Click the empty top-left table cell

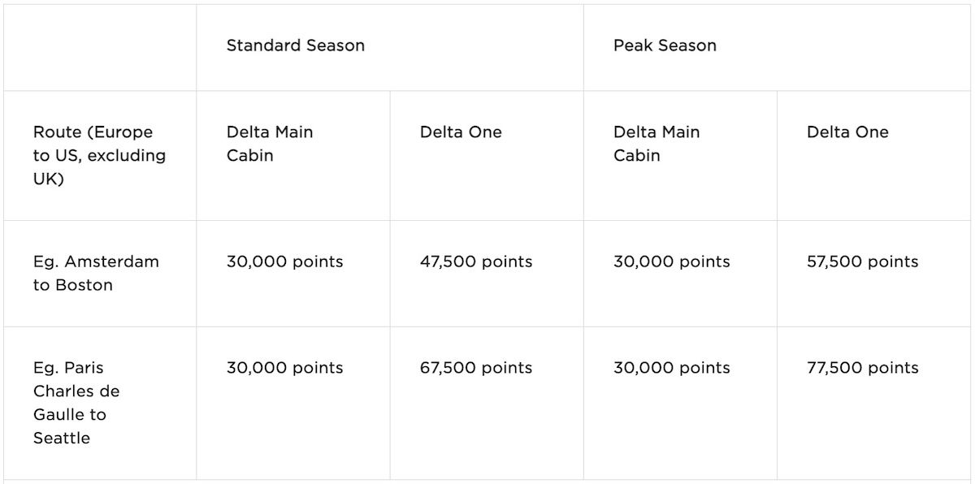point(99,47)
